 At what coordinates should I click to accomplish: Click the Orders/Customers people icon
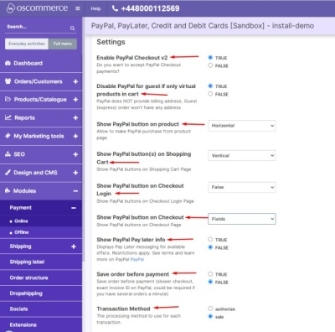click(8, 81)
